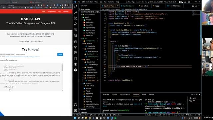
Task: Select the npm terminal instance
Action: coord(194,98)
